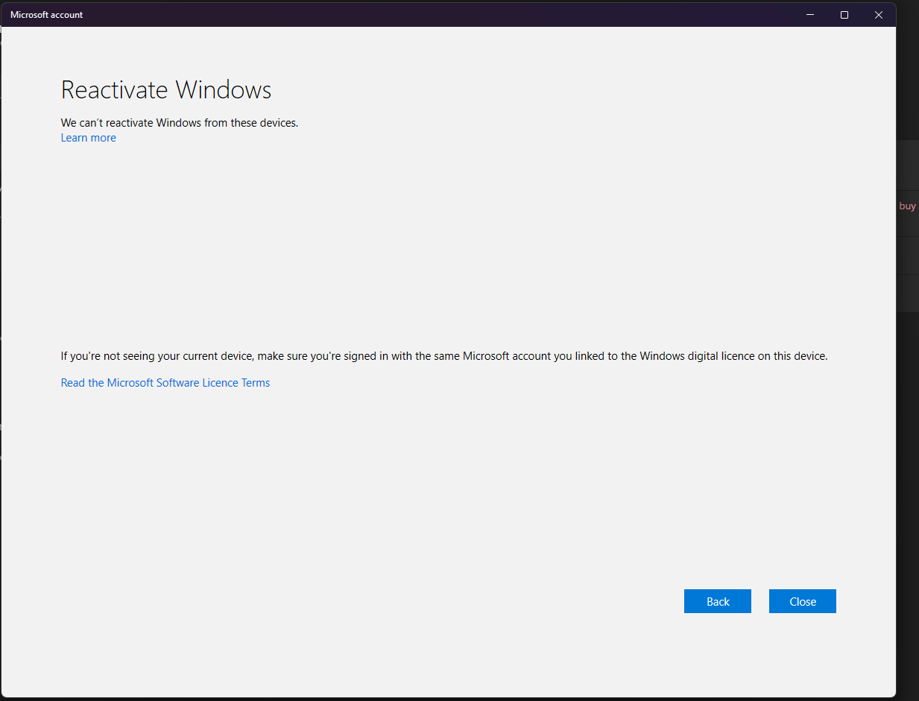The image size is (919, 701).
Task: Click the 'If you're not seeing your current device' note
Action: tap(444, 356)
